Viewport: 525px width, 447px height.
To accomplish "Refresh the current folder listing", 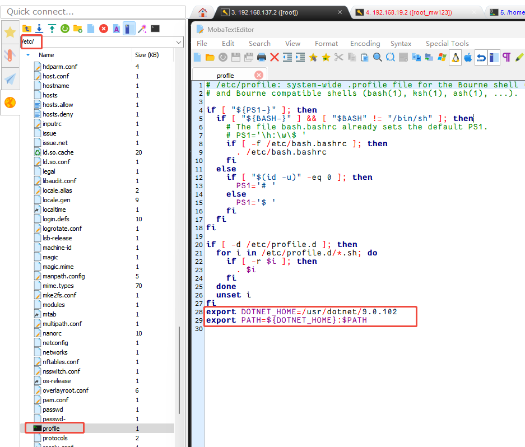I will click(65, 28).
